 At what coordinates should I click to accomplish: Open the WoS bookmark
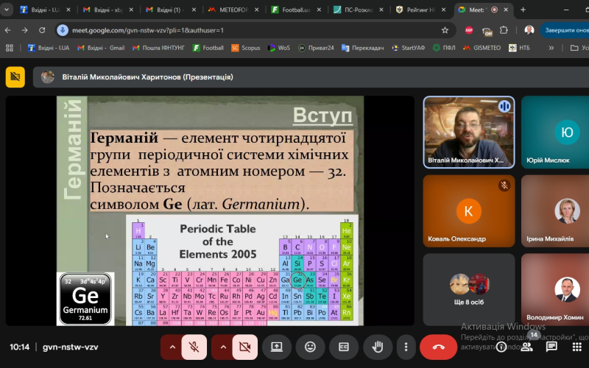point(279,48)
